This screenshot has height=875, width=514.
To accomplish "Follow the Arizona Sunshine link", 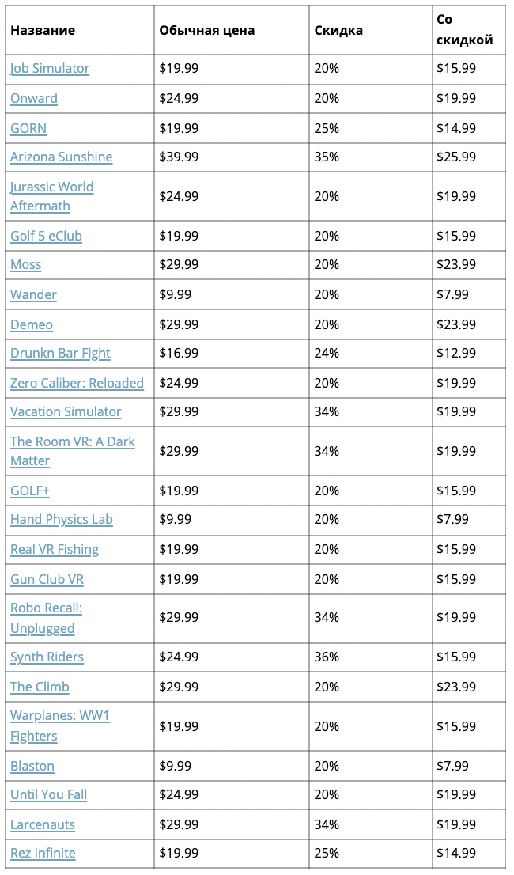I will [62, 157].
